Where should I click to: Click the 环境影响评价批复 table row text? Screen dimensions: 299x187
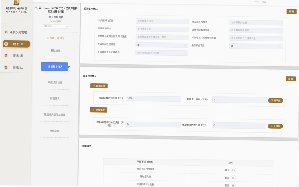tap(145, 184)
